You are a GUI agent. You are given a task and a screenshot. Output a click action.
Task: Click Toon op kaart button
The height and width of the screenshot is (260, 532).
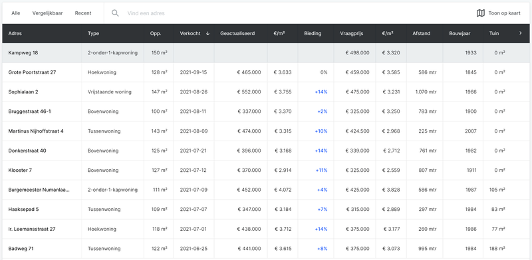[x=498, y=13]
